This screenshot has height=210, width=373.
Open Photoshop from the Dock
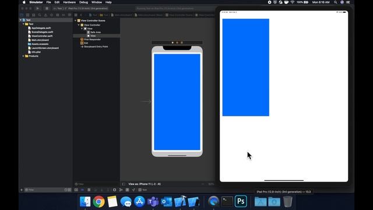point(241,201)
